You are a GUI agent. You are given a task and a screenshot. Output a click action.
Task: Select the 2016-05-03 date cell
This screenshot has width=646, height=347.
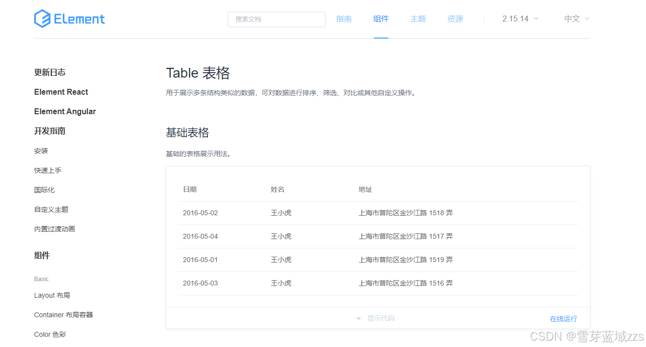pyautogui.click(x=201, y=283)
